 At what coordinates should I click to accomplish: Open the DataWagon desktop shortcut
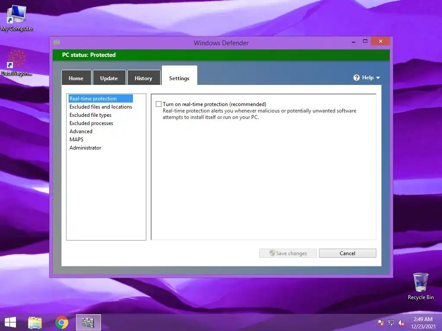[16, 63]
